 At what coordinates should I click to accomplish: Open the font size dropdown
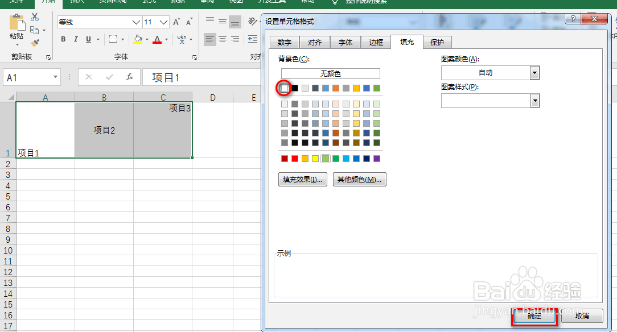coord(164,22)
